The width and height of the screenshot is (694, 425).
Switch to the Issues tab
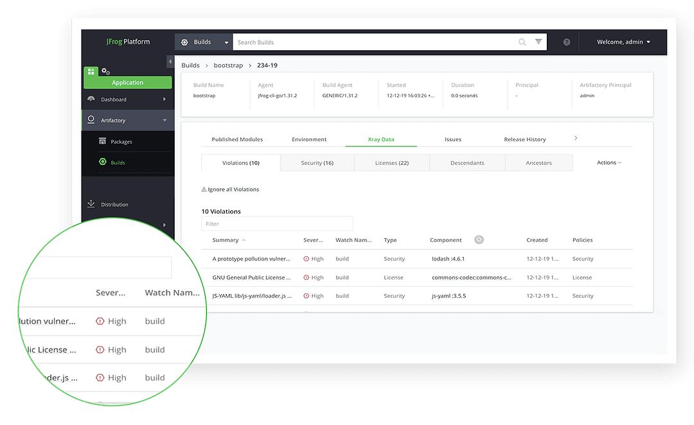pyautogui.click(x=453, y=139)
